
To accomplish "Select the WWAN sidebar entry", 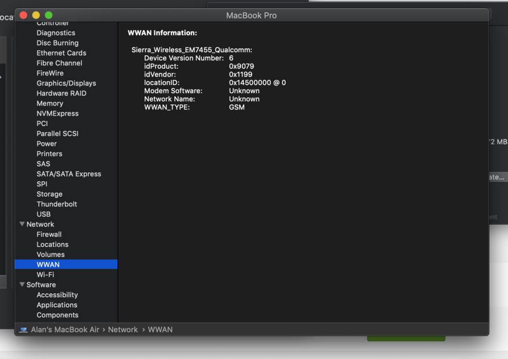I will (x=48, y=265).
